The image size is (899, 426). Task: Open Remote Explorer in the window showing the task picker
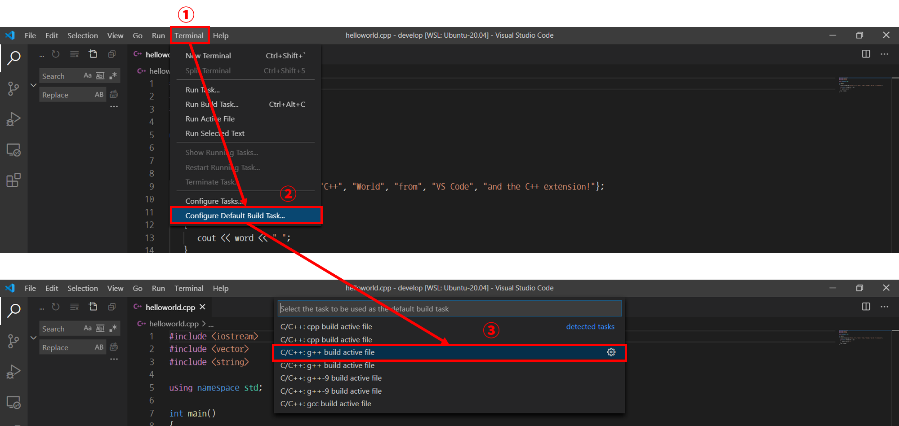coord(14,403)
